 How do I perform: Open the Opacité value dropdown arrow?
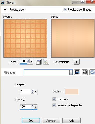pyautogui.click(x=35, y=107)
